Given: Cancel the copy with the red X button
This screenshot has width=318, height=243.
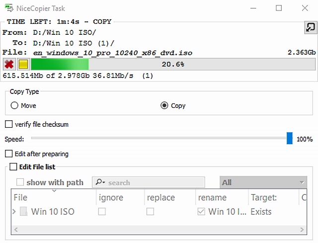Looking at the screenshot, I should pyautogui.click(x=8, y=64).
